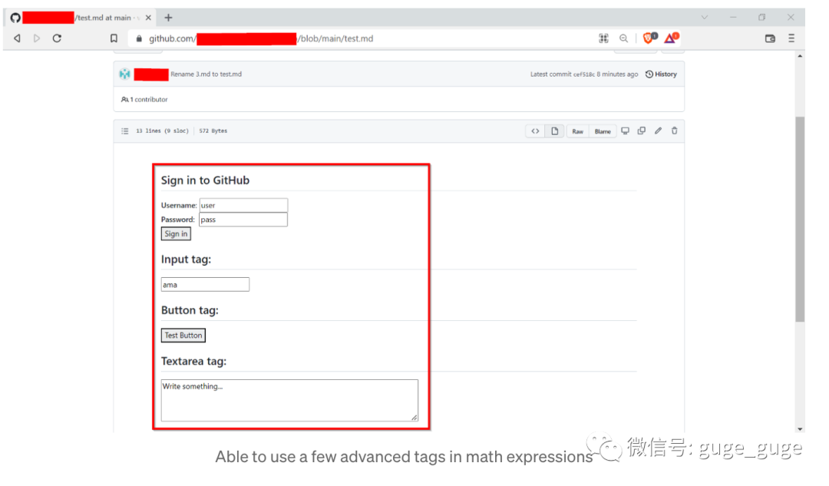Go back with the browser back arrow

click(x=17, y=38)
